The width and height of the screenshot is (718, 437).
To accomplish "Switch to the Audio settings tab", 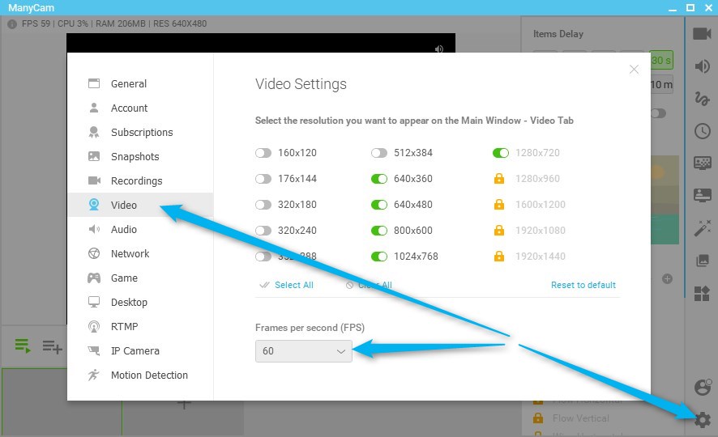I will click(x=123, y=230).
